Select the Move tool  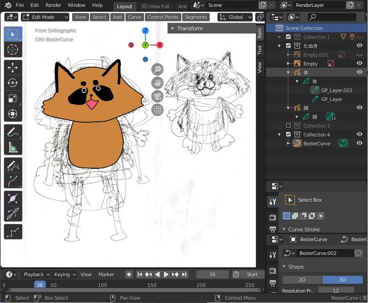point(13,66)
